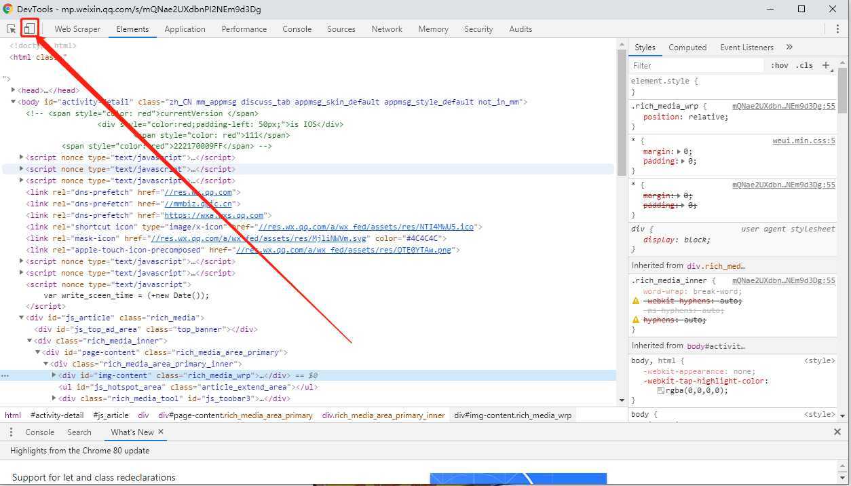Click the ellipsis beside the selected img-content row
This screenshot has width=851, height=486.
coord(5,375)
